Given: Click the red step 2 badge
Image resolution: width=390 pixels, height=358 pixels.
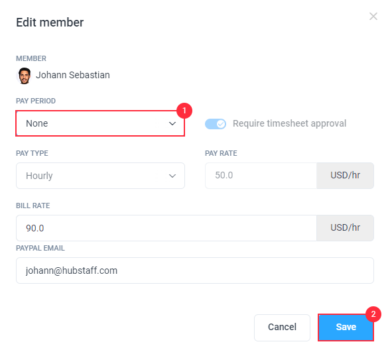Looking at the screenshot, I should pos(373,314).
